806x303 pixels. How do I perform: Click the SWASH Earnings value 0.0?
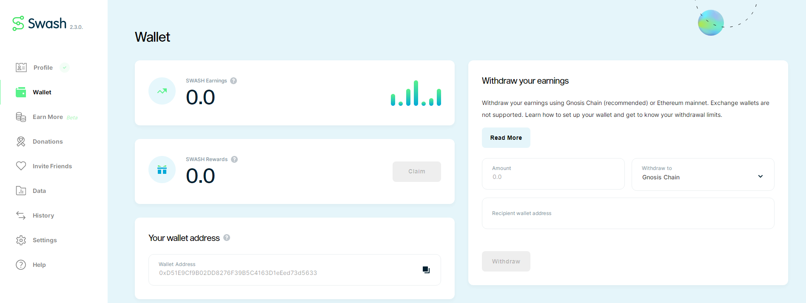(x=200, y=97)
